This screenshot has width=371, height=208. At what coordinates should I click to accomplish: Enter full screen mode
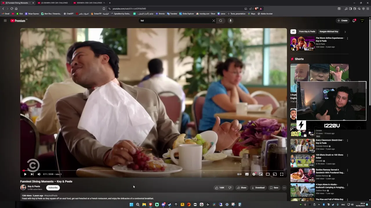282,174
